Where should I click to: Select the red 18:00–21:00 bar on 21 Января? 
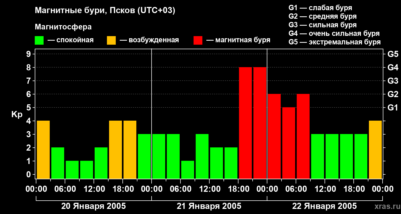(245, 123)
